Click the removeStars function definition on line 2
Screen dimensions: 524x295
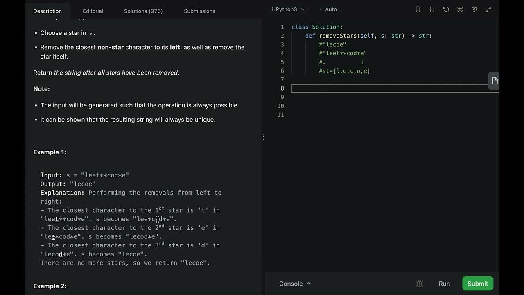coord(338,36)
